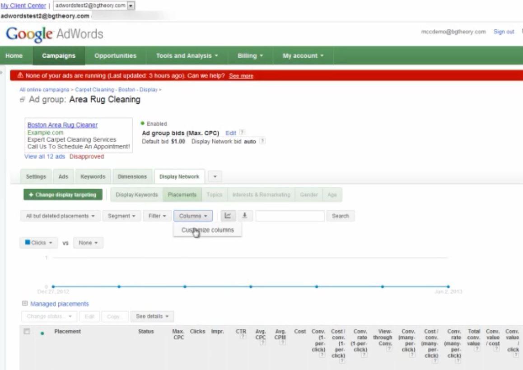Click Edit next to Ad group bids

[230, 133]
